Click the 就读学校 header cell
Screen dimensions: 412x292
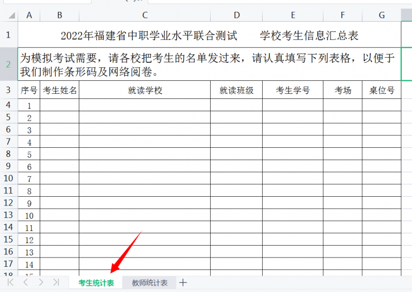(x=145, y=91)
